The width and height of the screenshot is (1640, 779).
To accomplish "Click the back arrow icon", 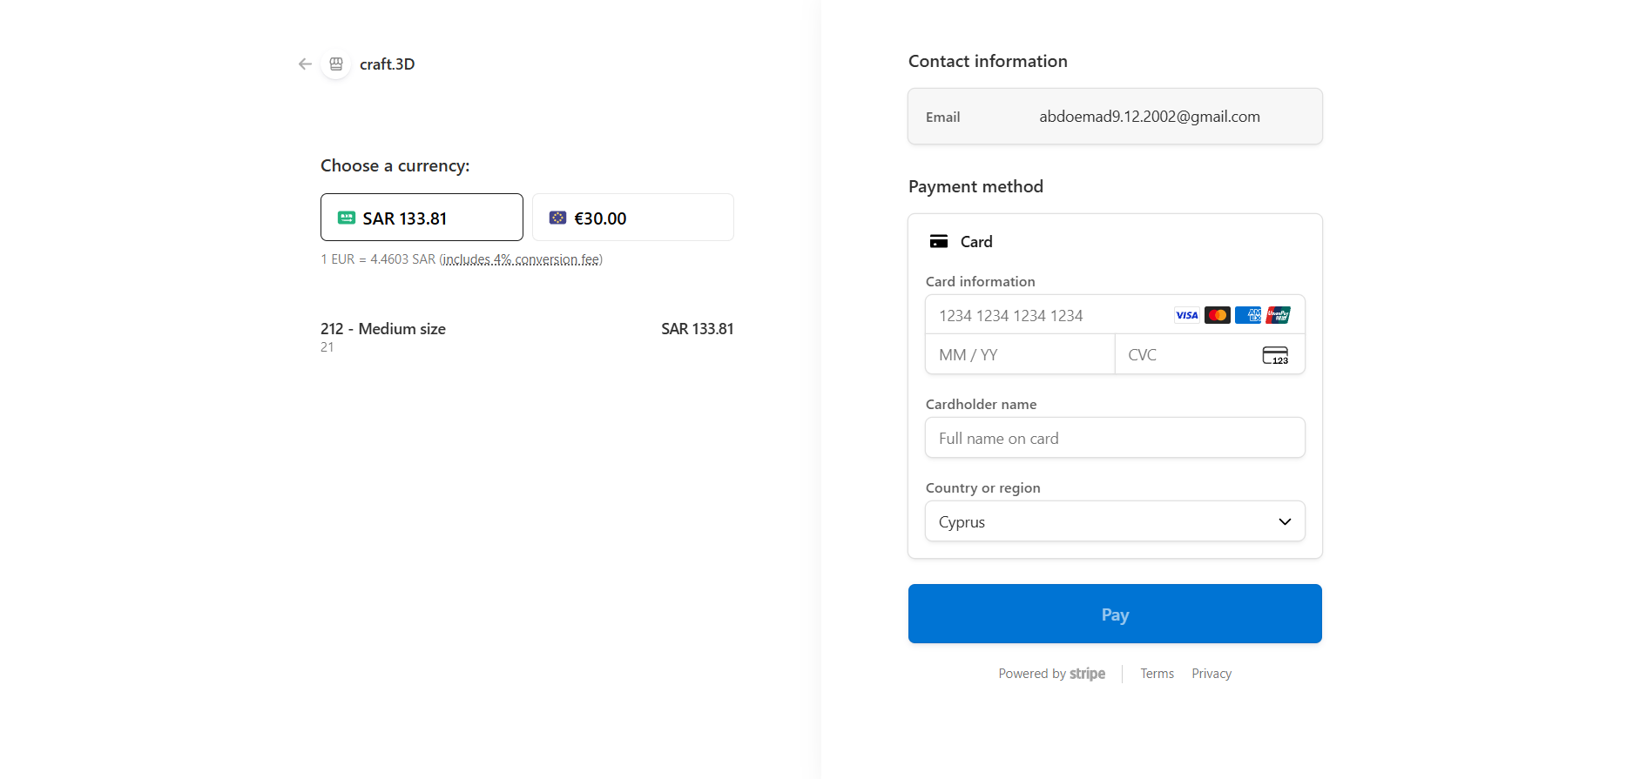I will [305, 64].
